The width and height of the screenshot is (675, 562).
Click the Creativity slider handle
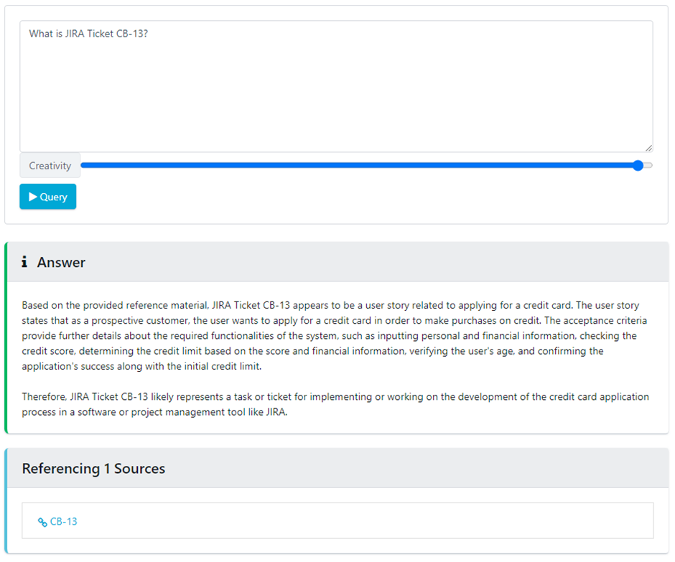pos(638,166)
